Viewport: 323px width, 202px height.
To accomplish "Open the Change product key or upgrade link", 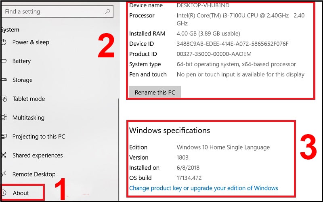I will click(x=203, y=188).
